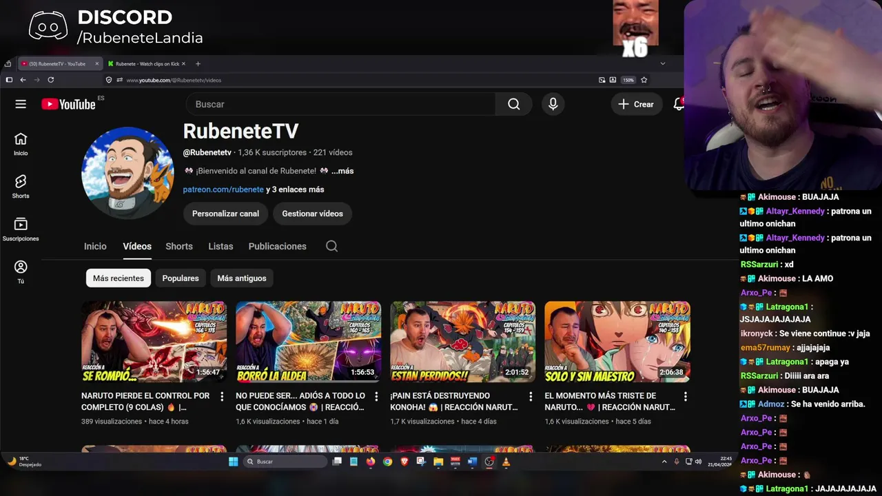Switch to the Publicaciones channel tab
882x496 pixels.
(x=277, y=246)
